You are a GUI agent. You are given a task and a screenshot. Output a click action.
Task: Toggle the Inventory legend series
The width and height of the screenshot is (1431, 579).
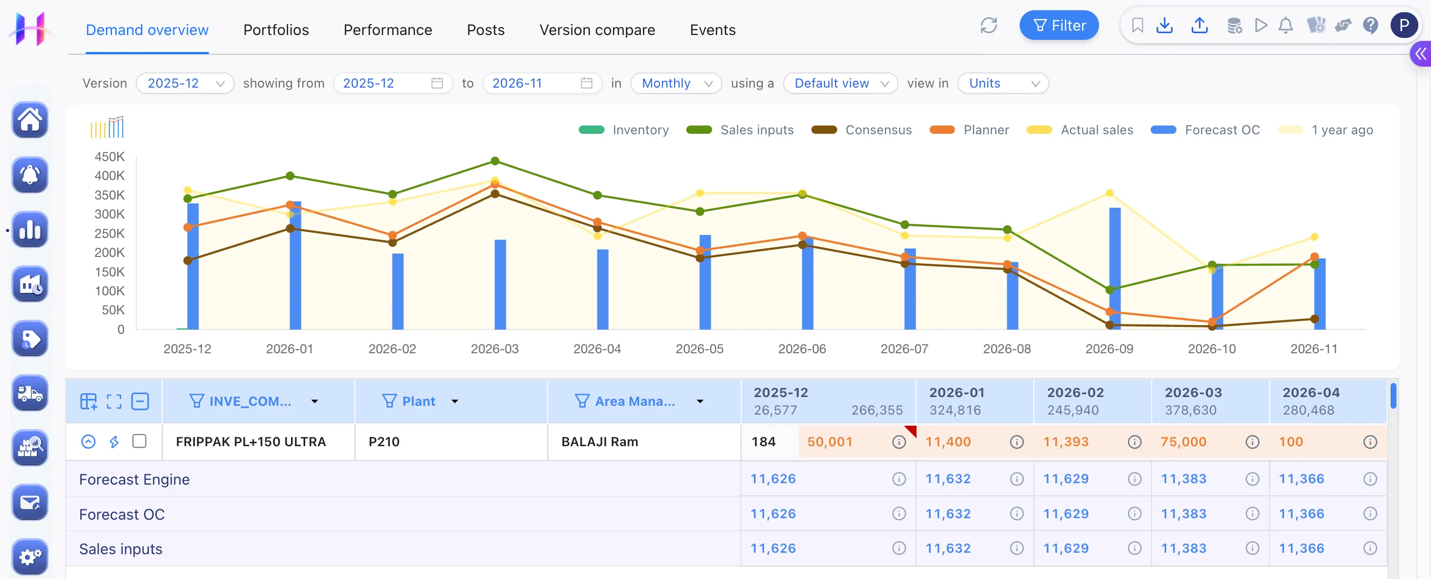(624, 130)
